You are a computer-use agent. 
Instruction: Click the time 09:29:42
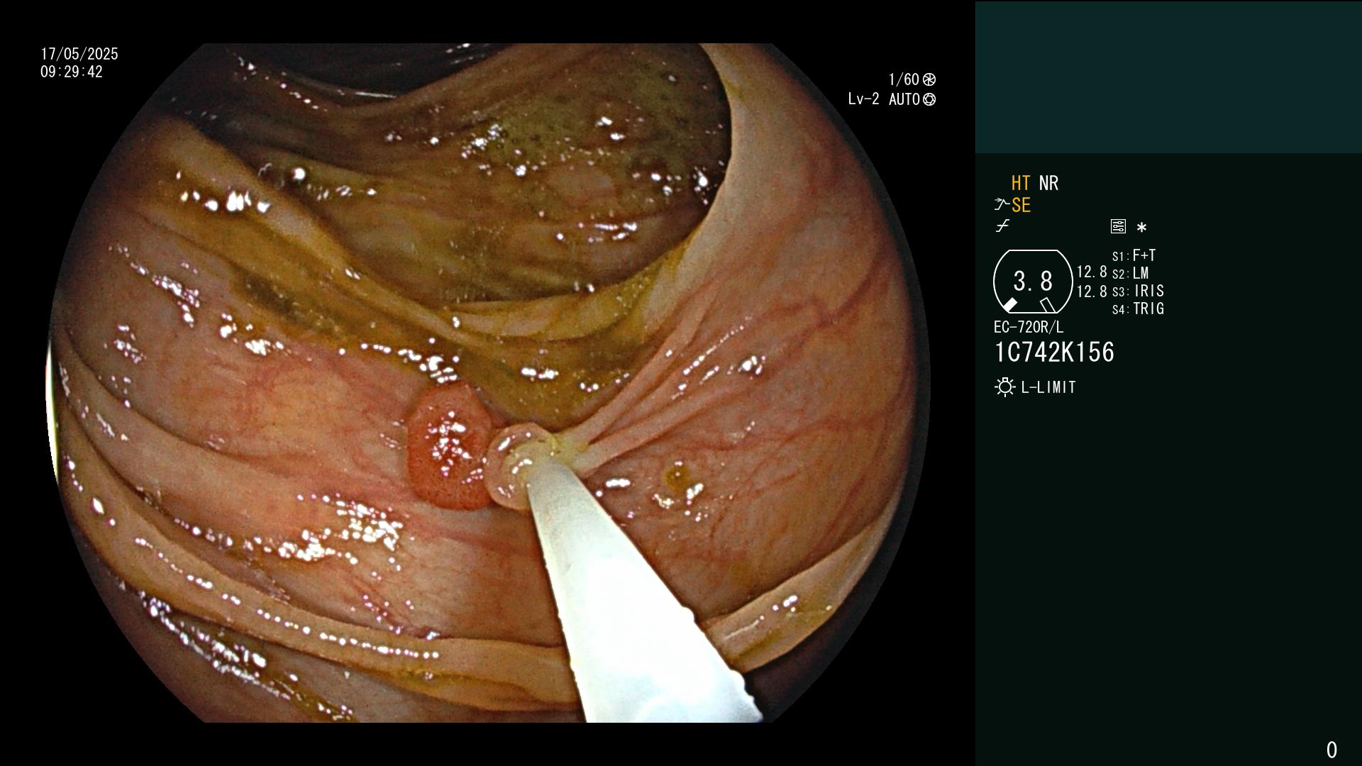coord(72,72)
